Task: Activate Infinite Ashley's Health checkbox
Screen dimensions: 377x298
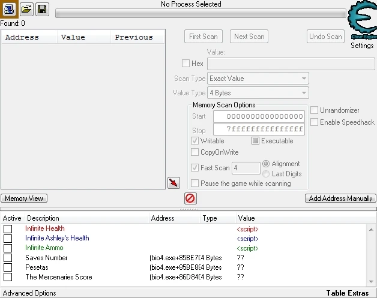Action: [x=8, y=239]
